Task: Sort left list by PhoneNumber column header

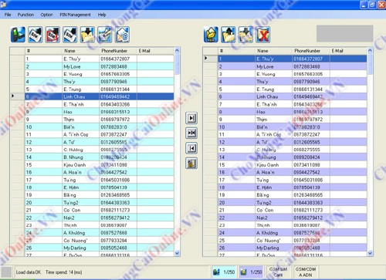Action: 118,51
